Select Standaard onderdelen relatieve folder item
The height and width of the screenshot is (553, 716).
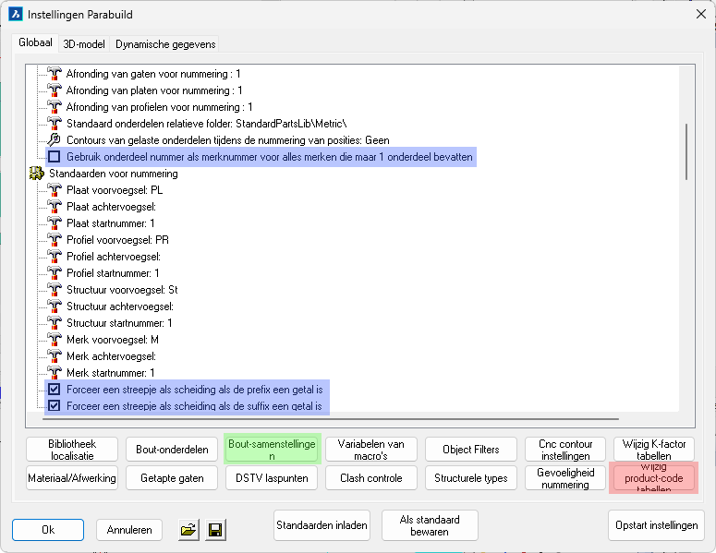[206, 124]
